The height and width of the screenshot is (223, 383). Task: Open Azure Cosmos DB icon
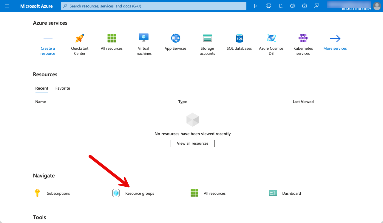pos(271,38)
